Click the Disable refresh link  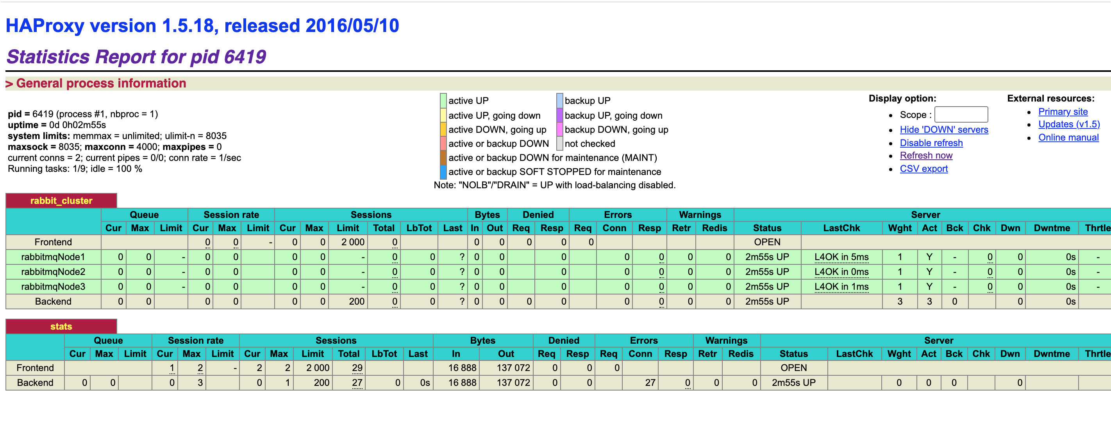pos(931,143)
